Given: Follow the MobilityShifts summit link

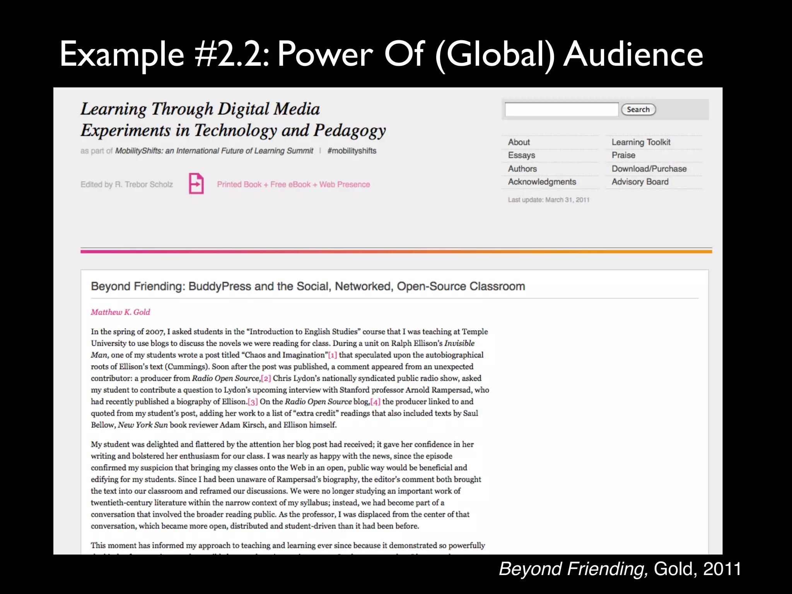Looking at the screenshot, I should tap(214, 151).
